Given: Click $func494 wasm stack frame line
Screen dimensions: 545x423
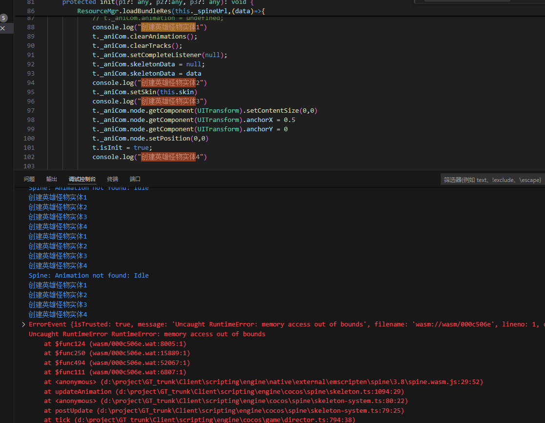Looking at the screenshot, I should (x=117, y=363).
